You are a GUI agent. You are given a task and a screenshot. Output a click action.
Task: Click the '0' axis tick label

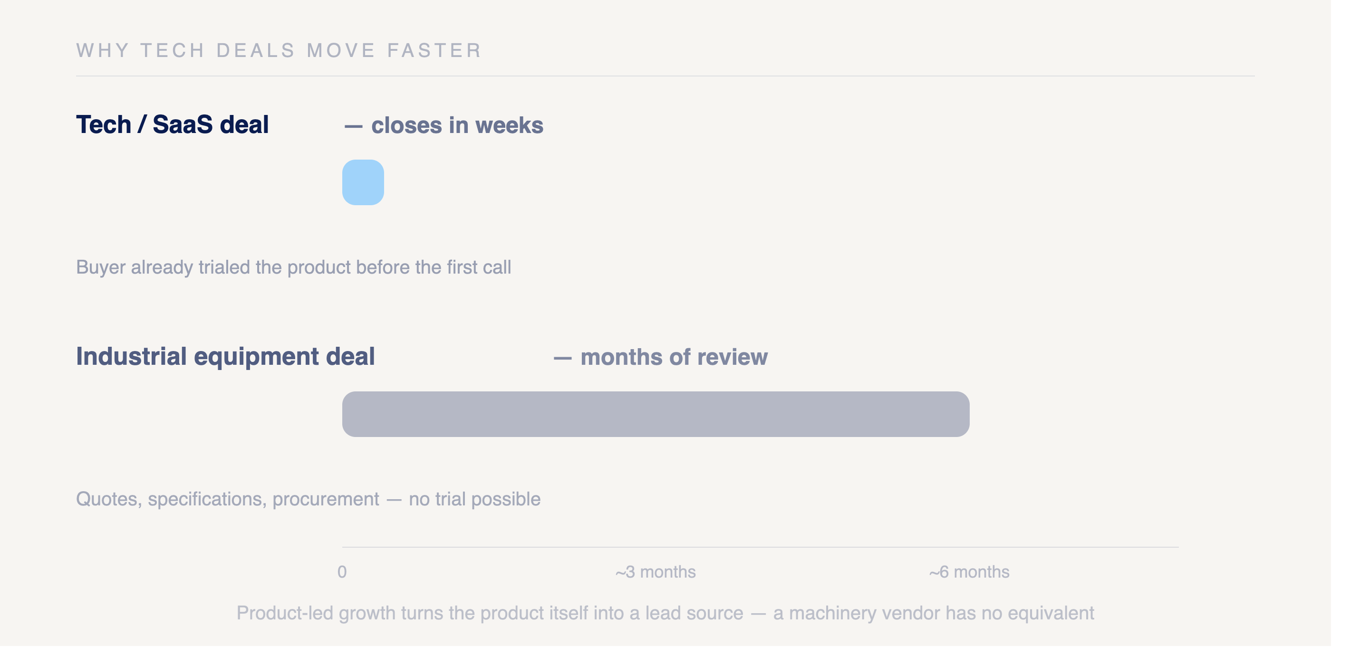(x=342, y=572)
